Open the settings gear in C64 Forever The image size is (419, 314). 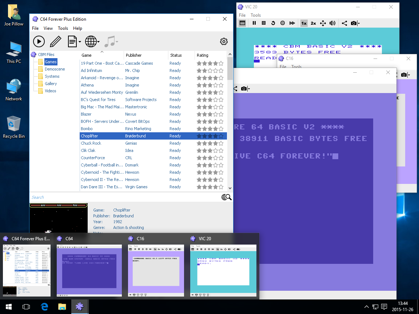pyautogui.click(x=224, y=41)
